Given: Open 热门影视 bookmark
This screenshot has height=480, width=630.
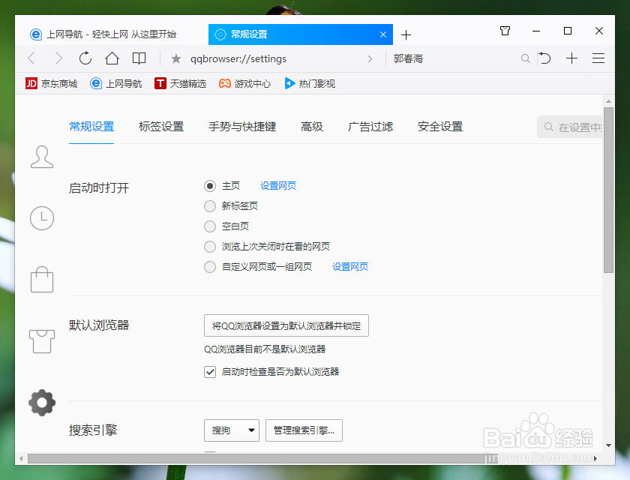Looking at the screenshot, I should click(309, 83).
